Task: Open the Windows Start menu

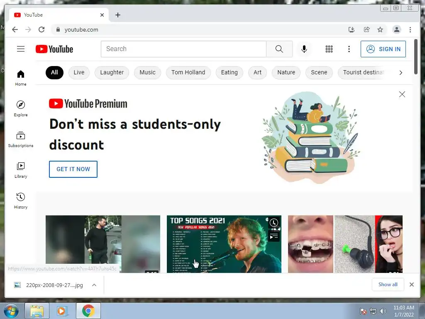Action: (11, 311)
